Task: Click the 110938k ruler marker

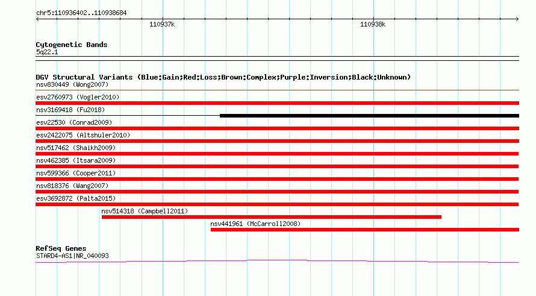Action: point(373,24)
